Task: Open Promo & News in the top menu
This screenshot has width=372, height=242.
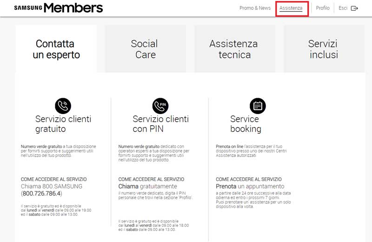Action: coord(255,8)
